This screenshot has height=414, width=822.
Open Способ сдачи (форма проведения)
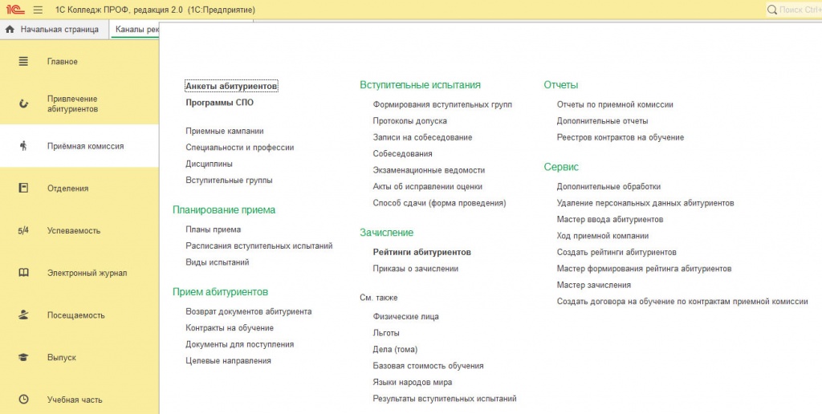tap(439, 203)
